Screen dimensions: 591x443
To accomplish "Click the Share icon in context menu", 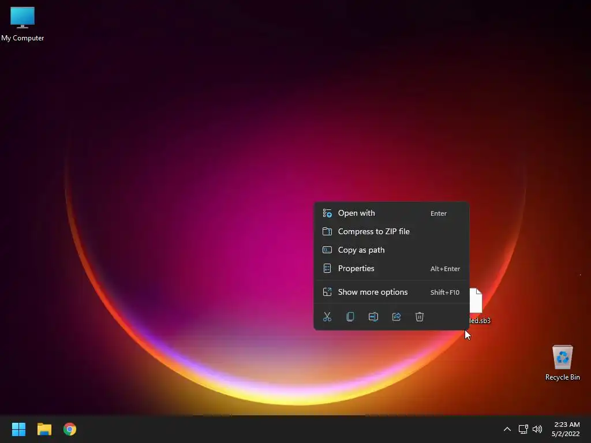I will click(x=396, y=317).
